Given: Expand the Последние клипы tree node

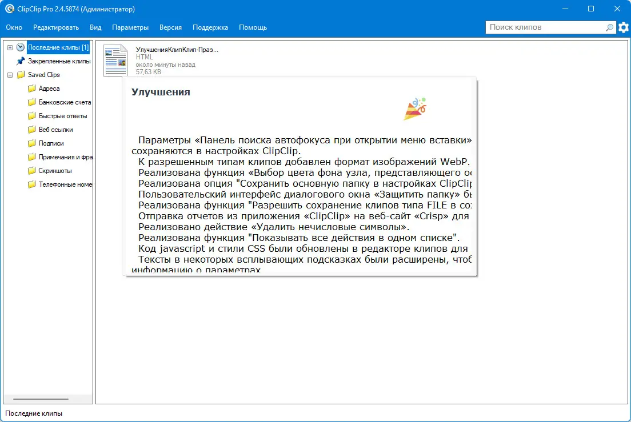Looking at the screenshot, I should (x=10, y=47).
